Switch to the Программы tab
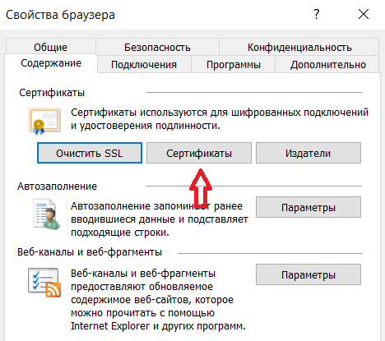Image resolution: width=385 pixels, height=341 pixels. pyautogui.click(x=234, y=65)
